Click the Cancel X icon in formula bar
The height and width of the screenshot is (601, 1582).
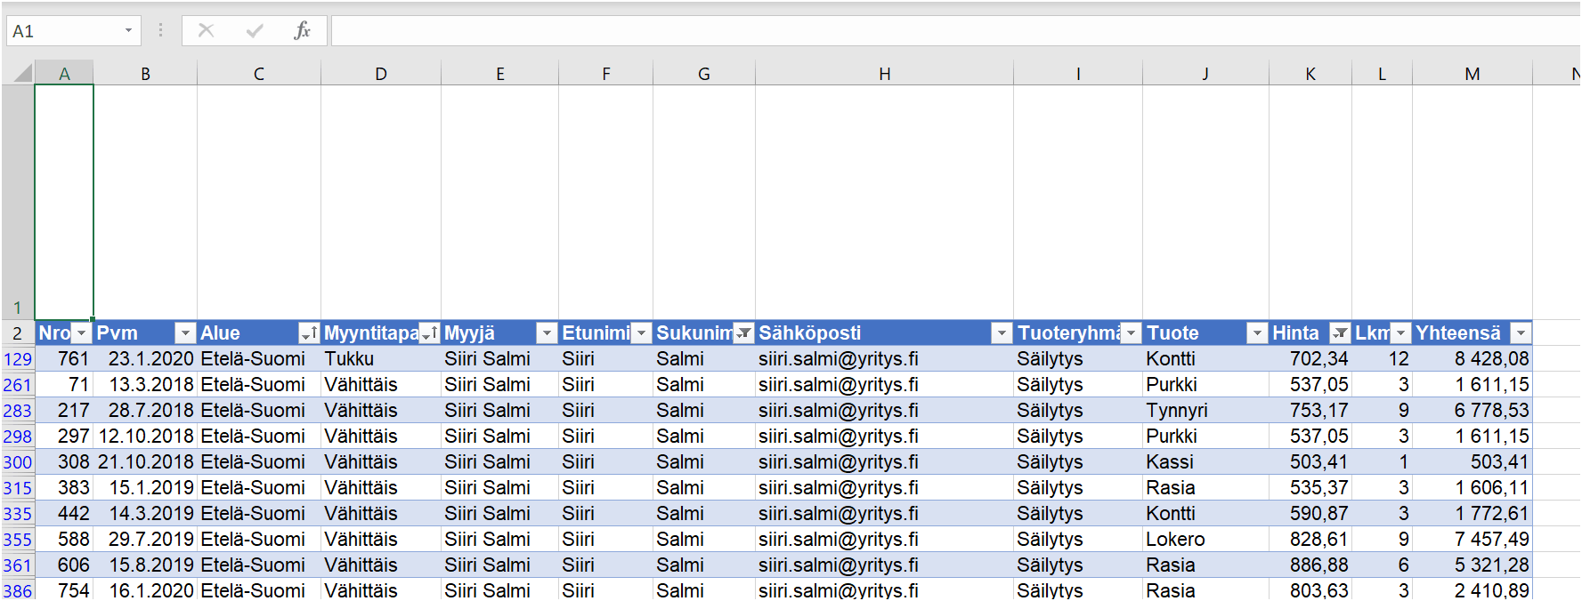[206, 31]
